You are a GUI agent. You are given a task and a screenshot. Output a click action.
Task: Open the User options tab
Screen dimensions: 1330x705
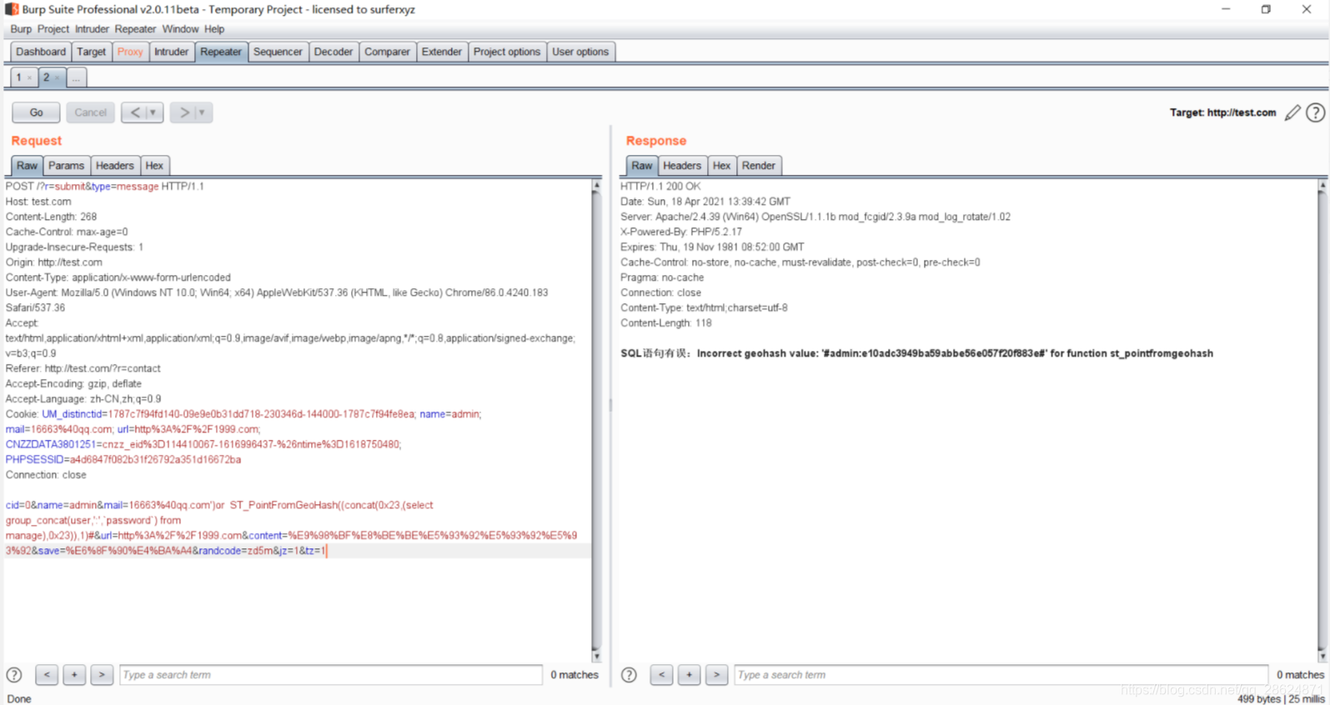point(580,52)
